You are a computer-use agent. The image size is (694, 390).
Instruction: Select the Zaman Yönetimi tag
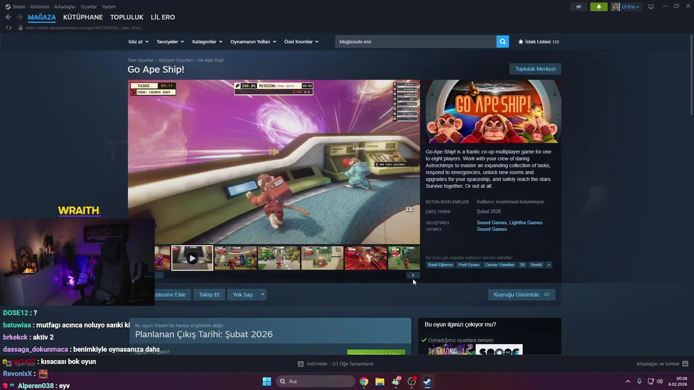tap(499, 265)
